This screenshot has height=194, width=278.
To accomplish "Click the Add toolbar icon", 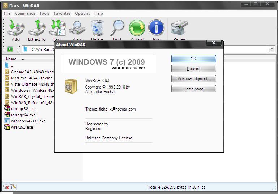I will point(16,28).
